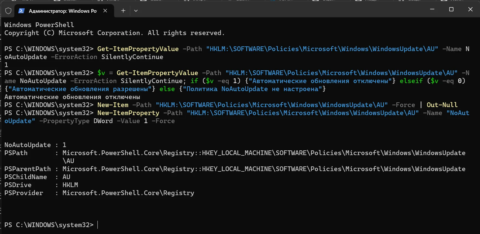Click the '$v' variable starting the assignment
This screenshot has width=480, height=234.
point(101,73)
